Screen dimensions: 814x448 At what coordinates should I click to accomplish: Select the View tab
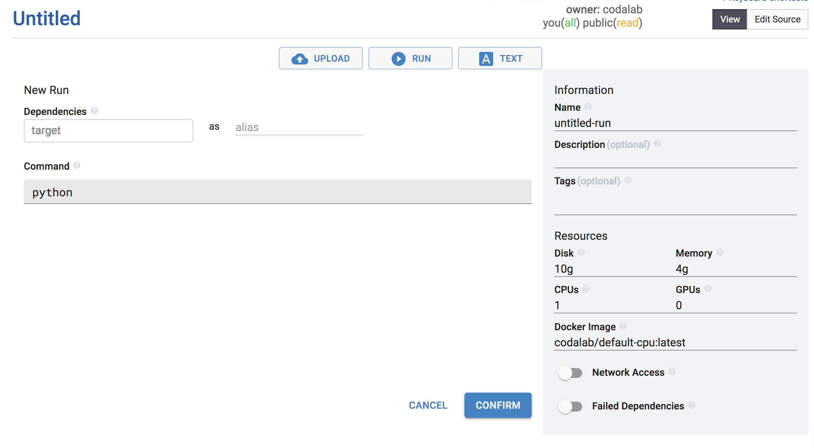[x=729, y=19]
